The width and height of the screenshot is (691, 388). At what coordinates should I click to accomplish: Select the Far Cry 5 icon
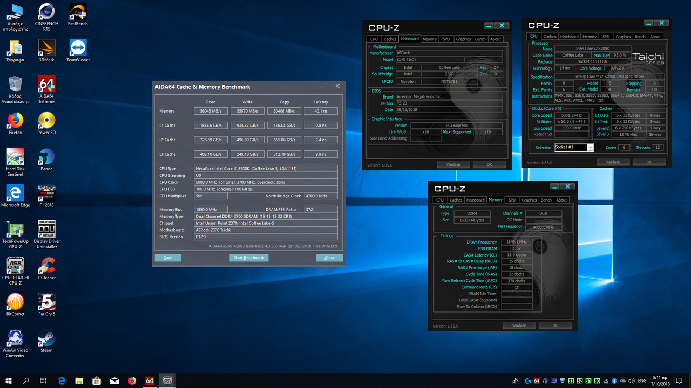coord(46,304)
